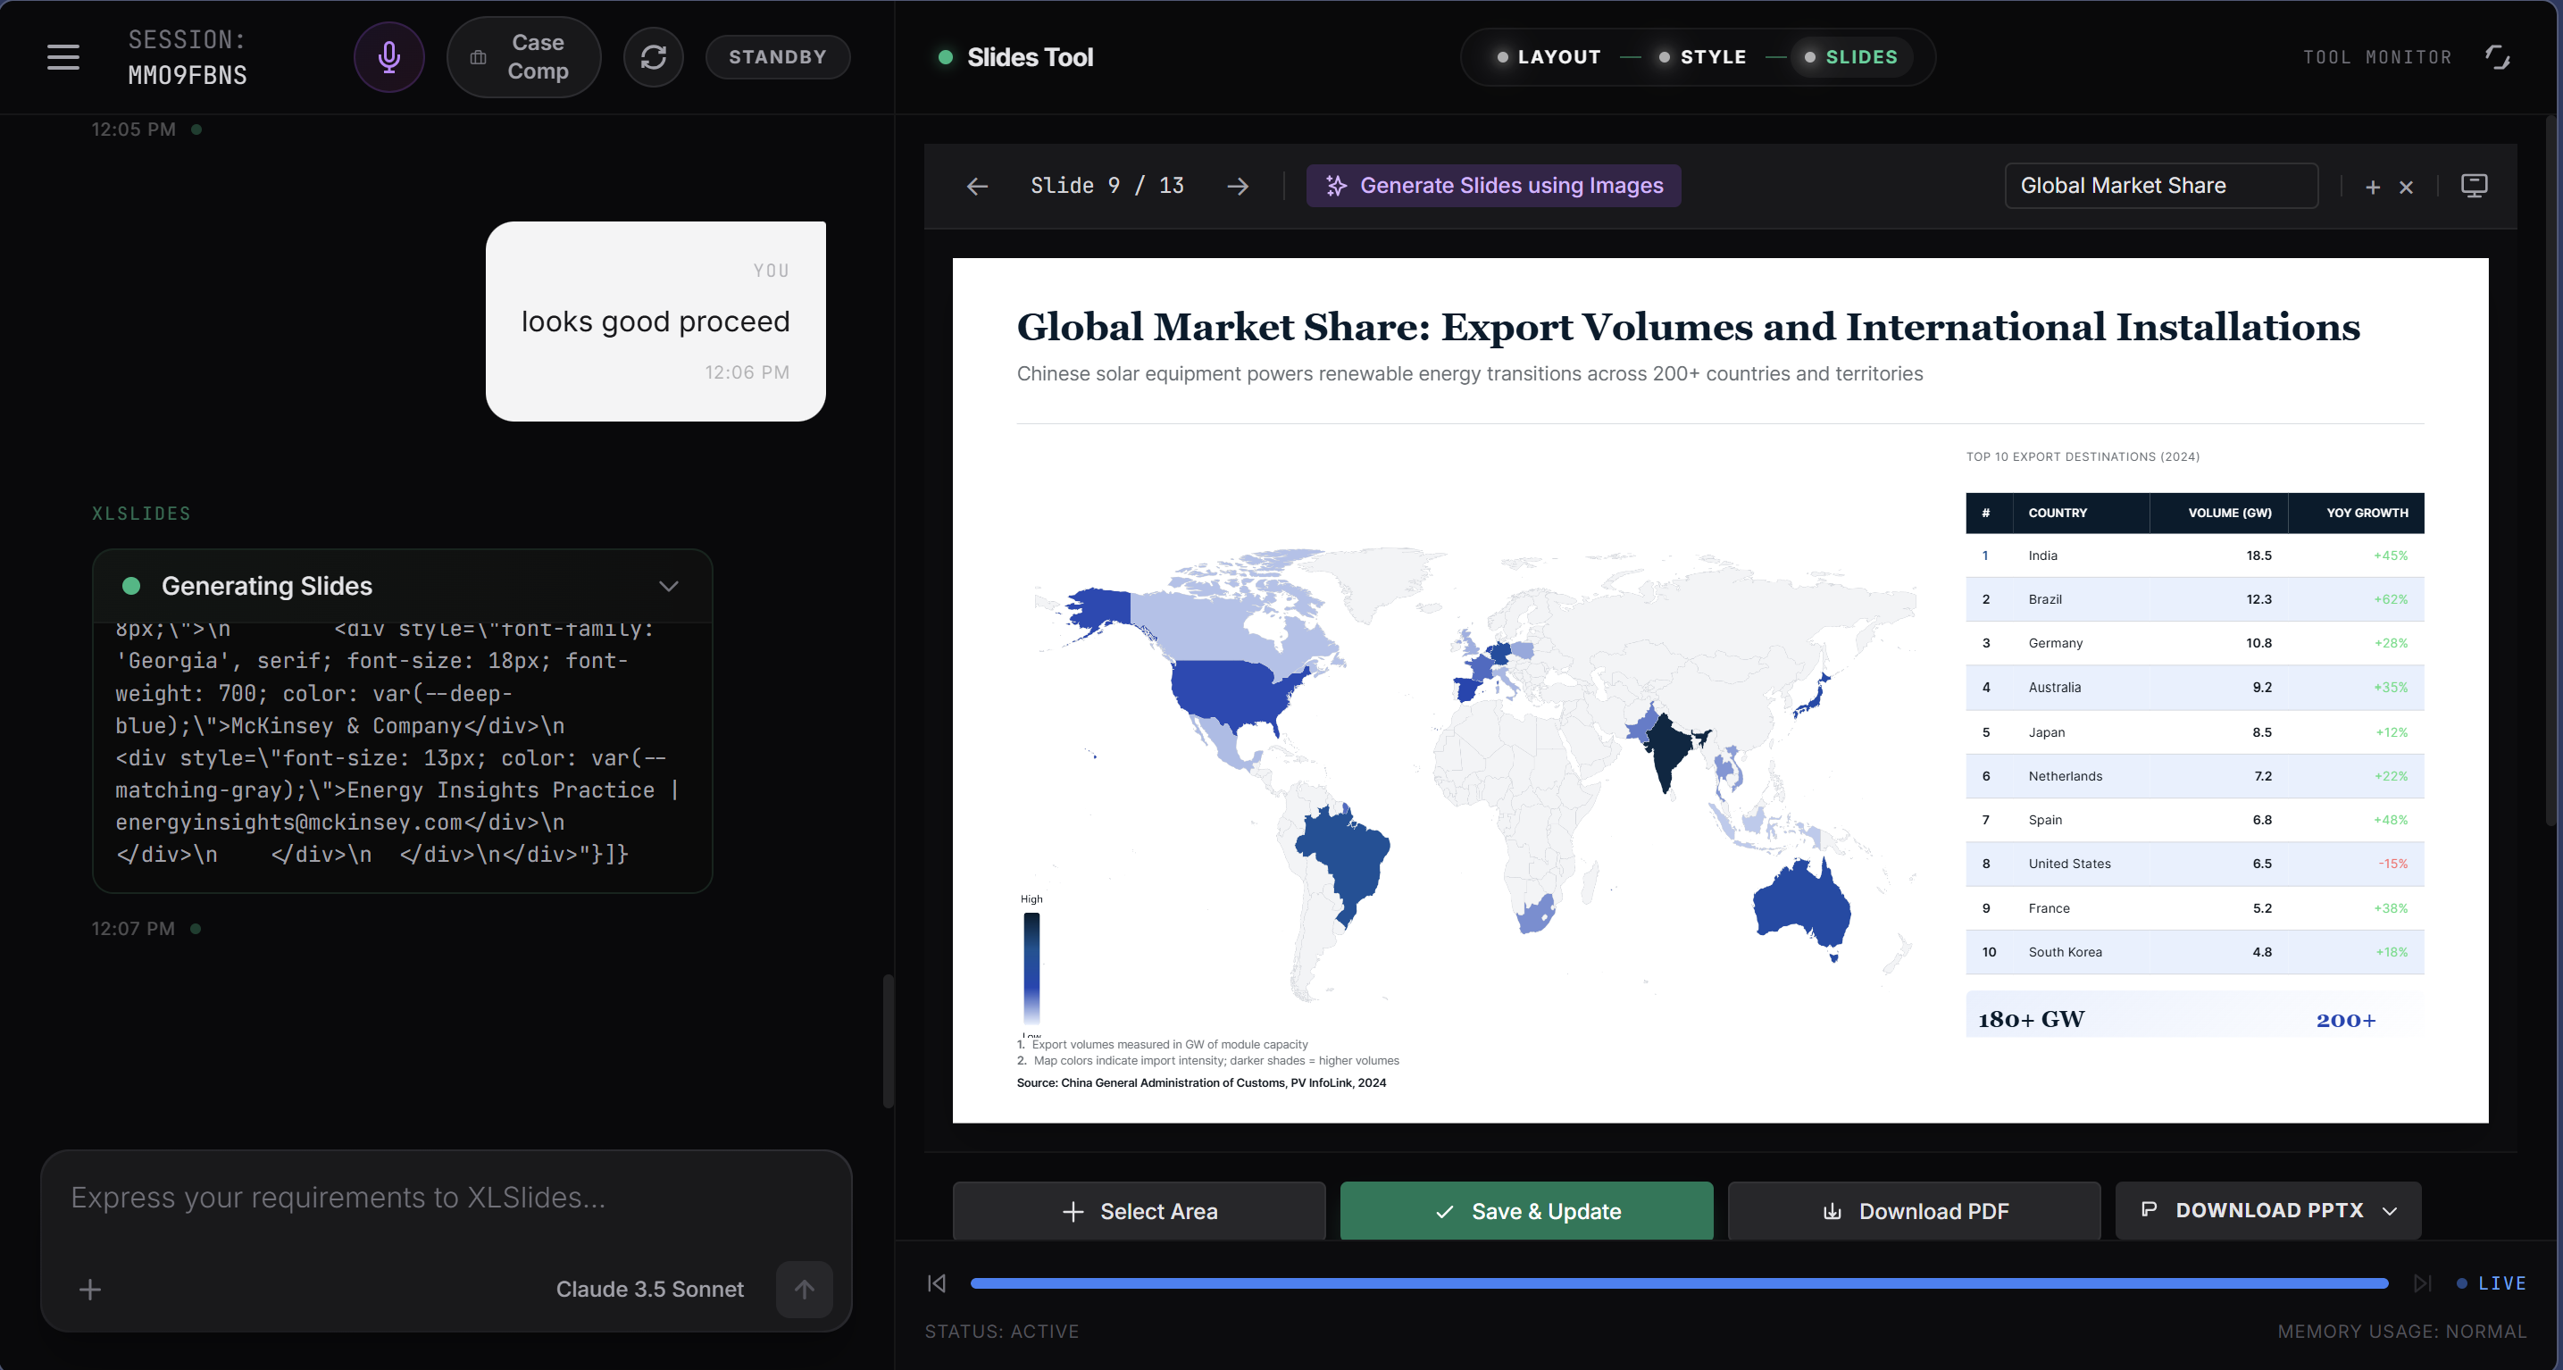Viewport: 2563px width, 1370px height.
Task: Click the plus icon beside slide title
Action: click(2373, 187)
